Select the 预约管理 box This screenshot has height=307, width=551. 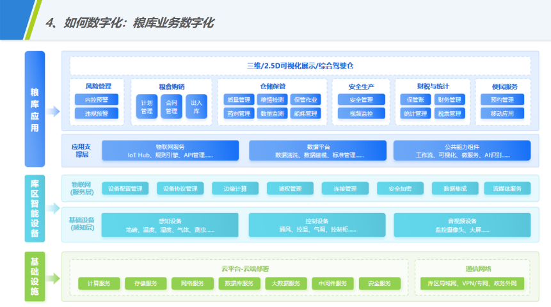(x=502, y=100)
